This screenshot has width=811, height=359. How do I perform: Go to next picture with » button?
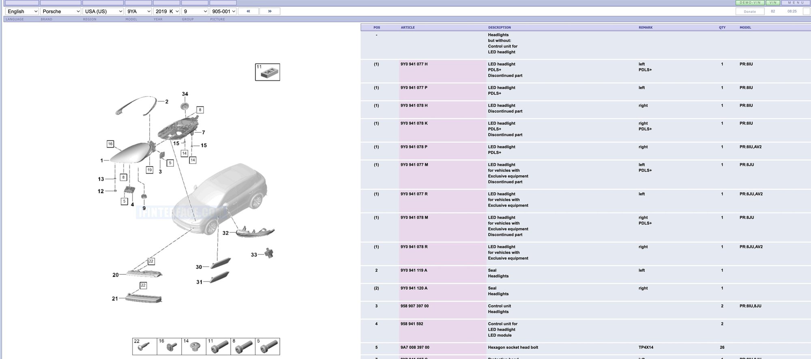(x=270, y=11)
